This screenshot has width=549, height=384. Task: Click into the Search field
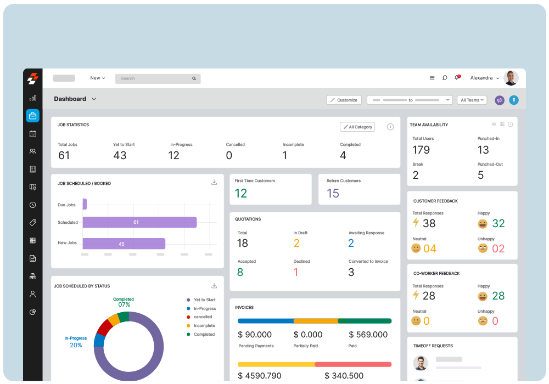[x=155, y=78]
